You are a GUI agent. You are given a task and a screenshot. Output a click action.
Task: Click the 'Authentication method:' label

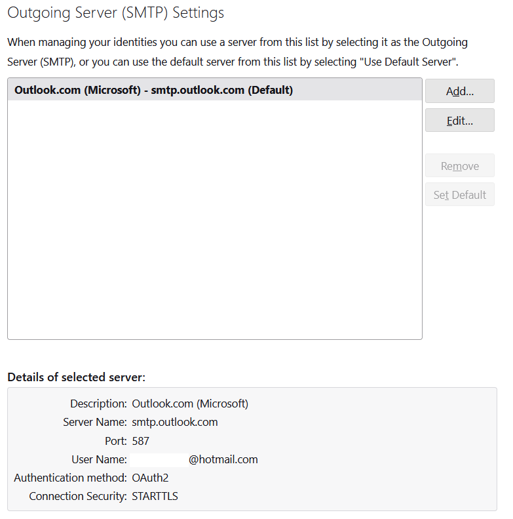click(x=70, y=478)
